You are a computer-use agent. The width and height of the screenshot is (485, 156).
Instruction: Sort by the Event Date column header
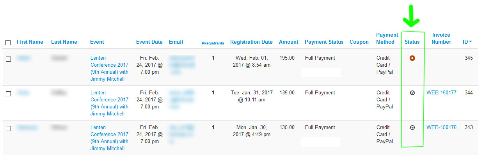pyautogui.click(x=149, y=42)
